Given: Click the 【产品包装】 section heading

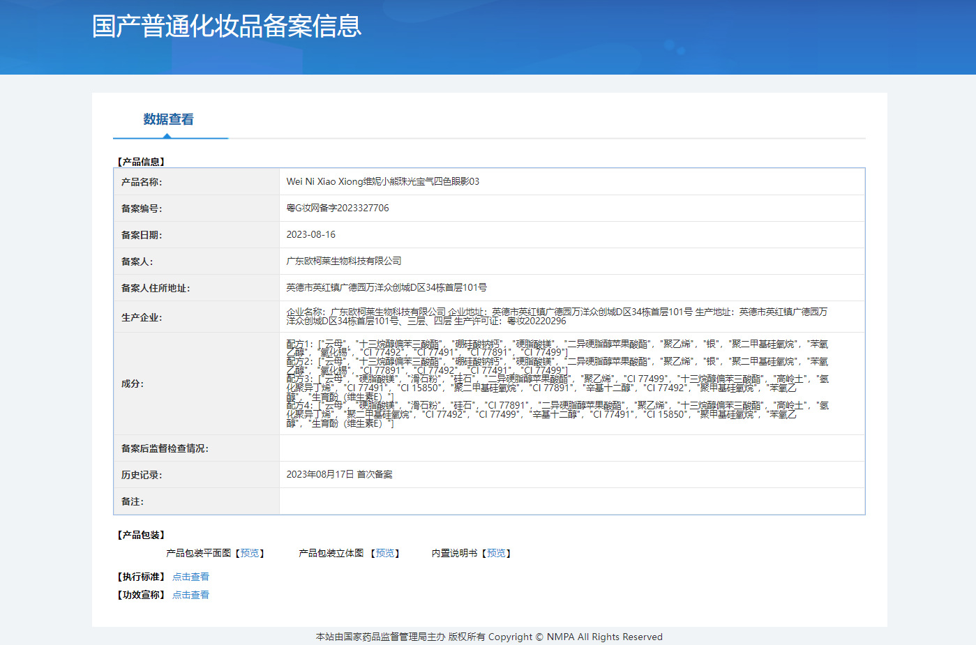Looking at the screenshot, I should click(141, 535).
